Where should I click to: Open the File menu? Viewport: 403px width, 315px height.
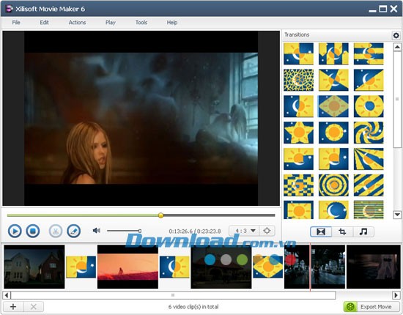(16, 23)
